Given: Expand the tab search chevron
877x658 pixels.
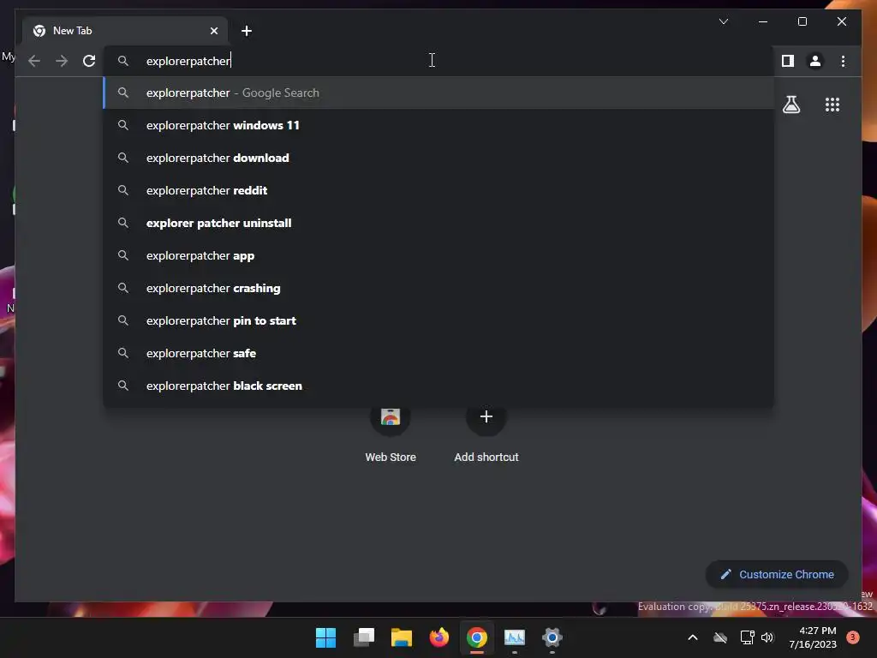Looking at the screenshot, I should pyautogui.click(x=723, y=21).
